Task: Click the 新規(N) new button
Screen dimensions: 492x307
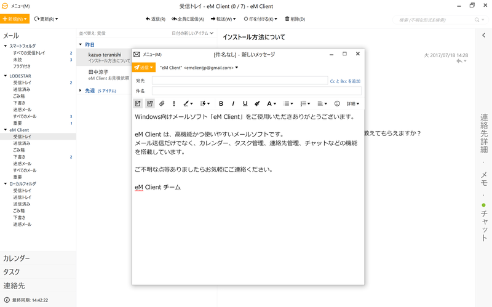Action: [15, 19]
